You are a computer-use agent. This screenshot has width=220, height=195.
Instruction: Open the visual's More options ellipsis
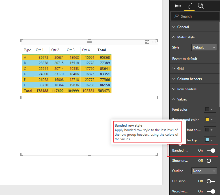154,42
